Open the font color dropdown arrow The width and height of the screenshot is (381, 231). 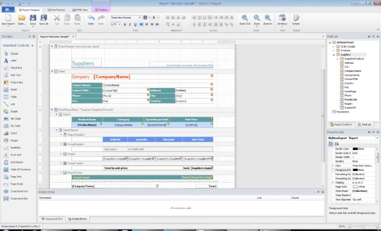[x=158, y=17]
